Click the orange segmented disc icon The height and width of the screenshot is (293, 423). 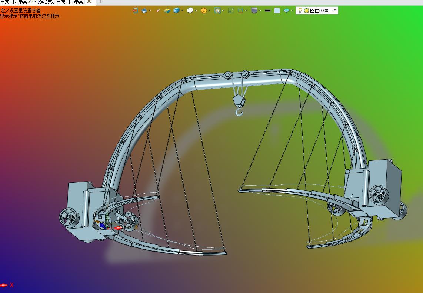pyautogui.click(x=204, y=10)
